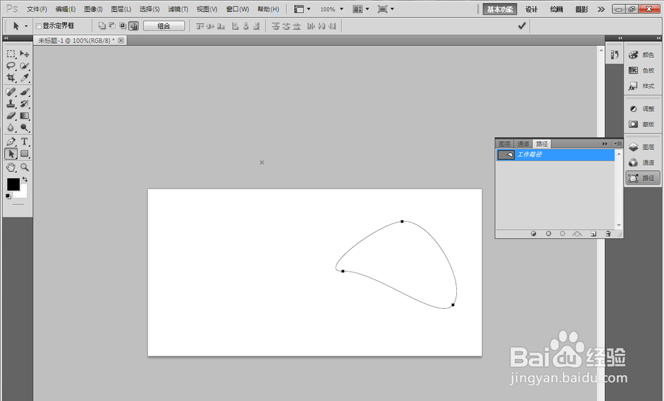Enable Intersect shape areas mode

tap(123, 26)
